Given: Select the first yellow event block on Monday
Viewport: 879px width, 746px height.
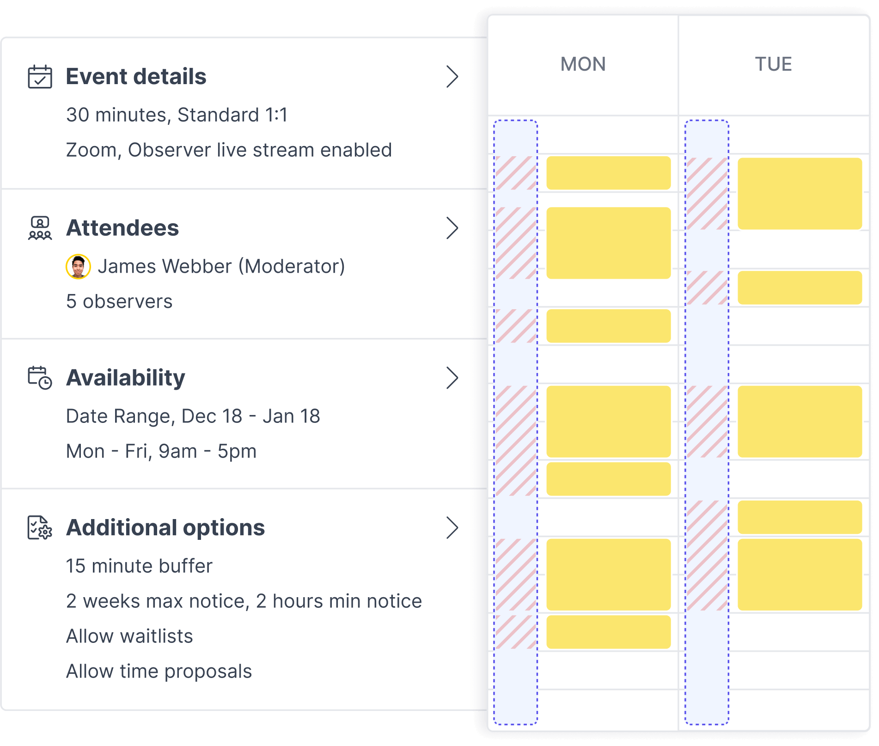Looking at the screenshot, I should 608,172.
